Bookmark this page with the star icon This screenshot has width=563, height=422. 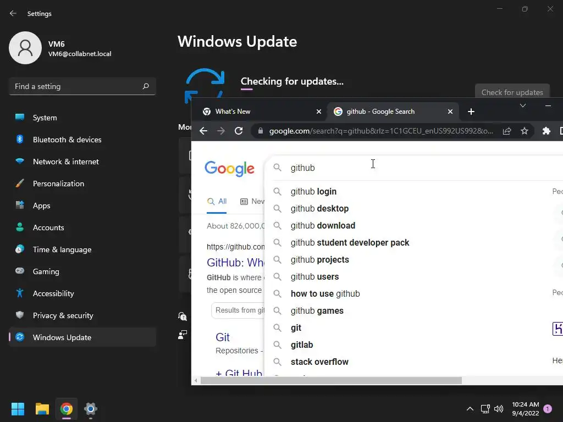(525, 131)
